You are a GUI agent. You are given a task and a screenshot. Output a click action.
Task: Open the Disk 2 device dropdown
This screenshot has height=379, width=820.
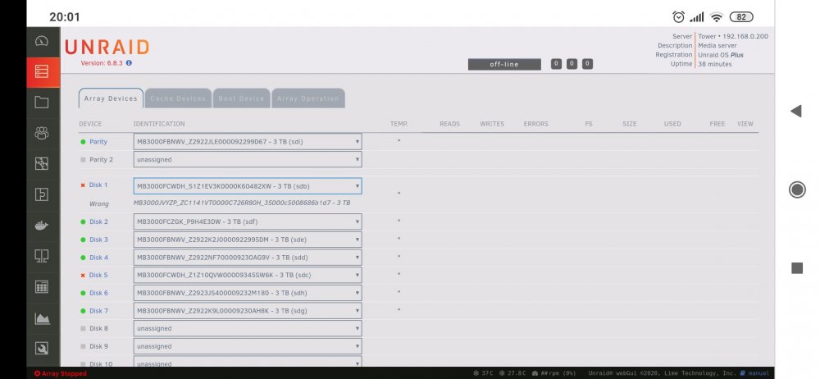[248, 221]
